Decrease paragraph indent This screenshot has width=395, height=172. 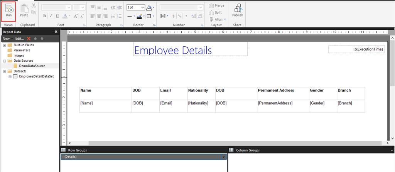[x=113, y=8]
